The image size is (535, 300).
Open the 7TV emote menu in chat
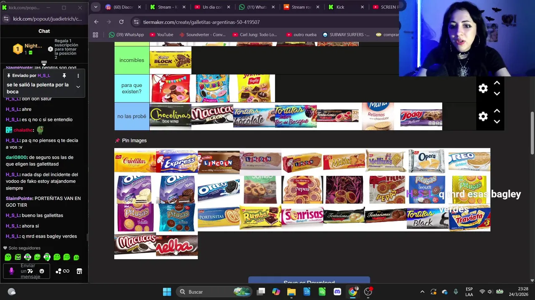30,271
